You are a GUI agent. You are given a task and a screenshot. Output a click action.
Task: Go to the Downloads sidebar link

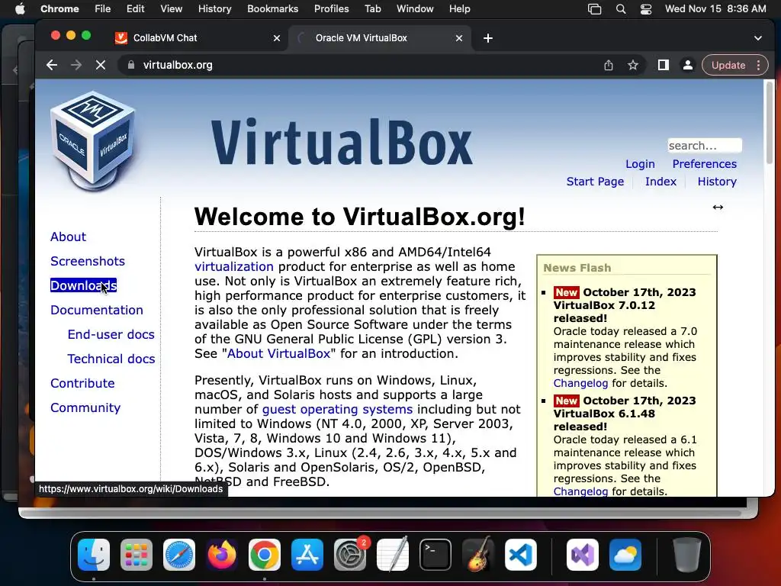coord(83,285)
